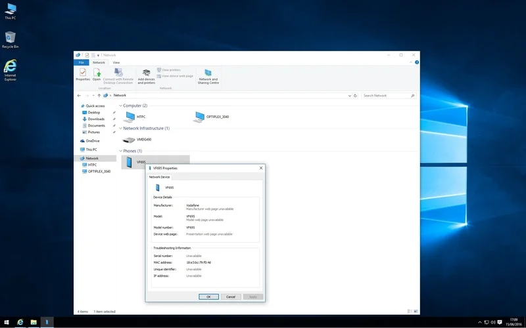The width and height of the screenshot is (526, 328).
Task: Open Recycle Bin on desktop
Action: tap(10, 40)
